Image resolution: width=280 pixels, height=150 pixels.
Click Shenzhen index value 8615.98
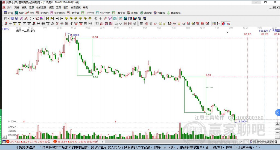pos(62,142)
